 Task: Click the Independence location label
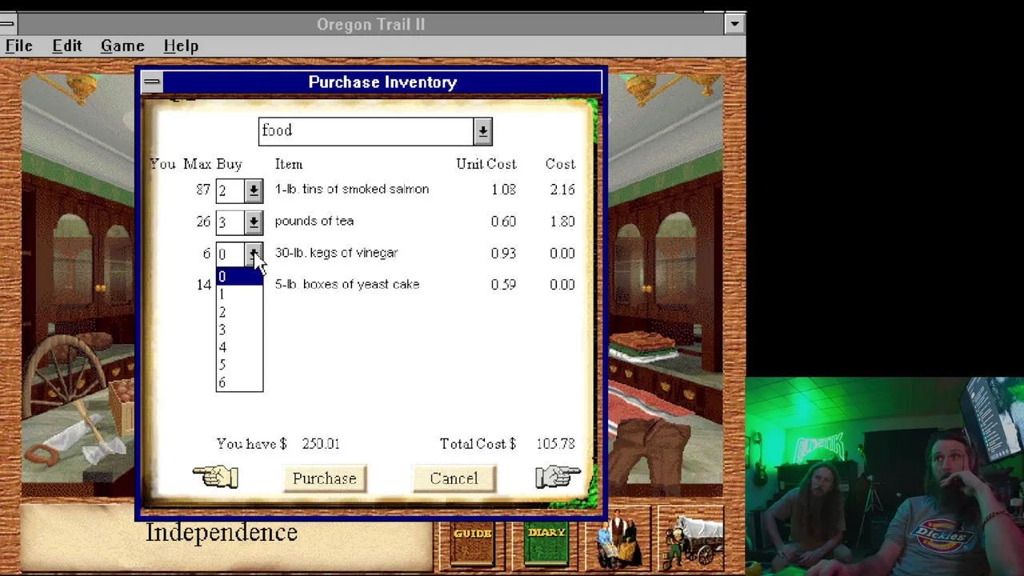tap(222, 533)
